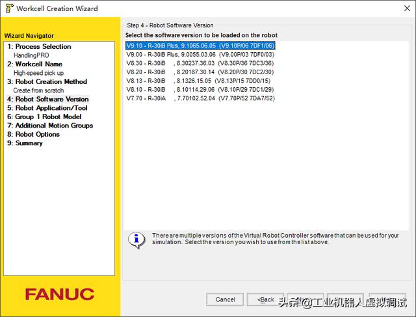416x317 pixels.
Task: Jump to step 6 Group 1 Robot Model
Action: (44, 117)
